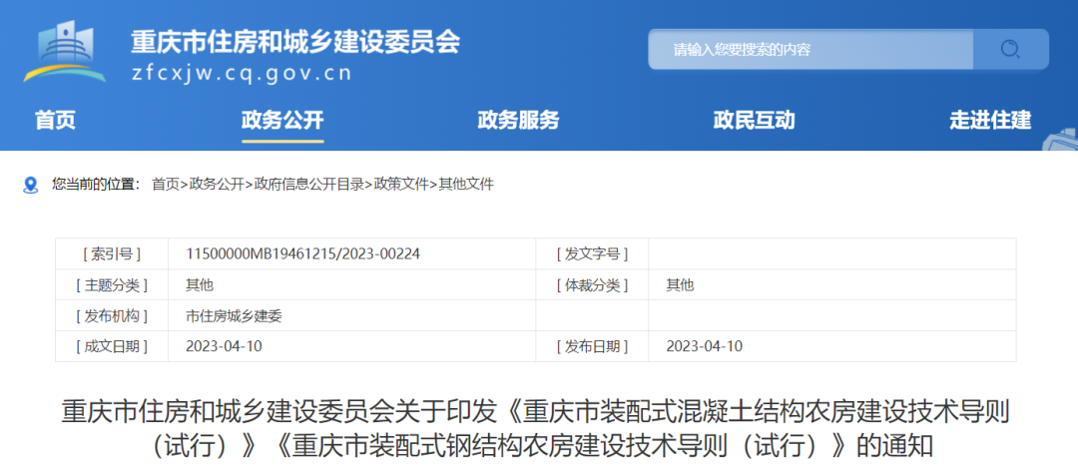Click the [ 体裁分类 ] table label
Image resolution: width=1078 pixels, height=475 pixels.
coord(592,285)
